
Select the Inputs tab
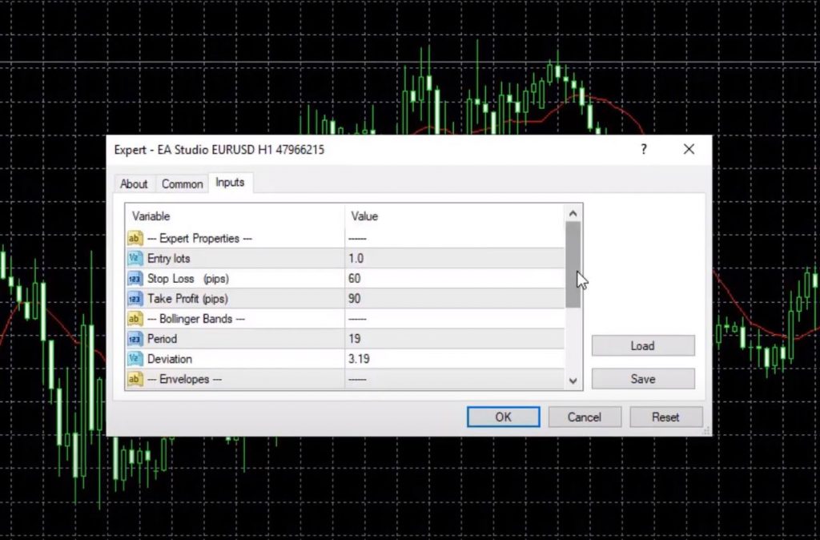[x=231, y=183]
